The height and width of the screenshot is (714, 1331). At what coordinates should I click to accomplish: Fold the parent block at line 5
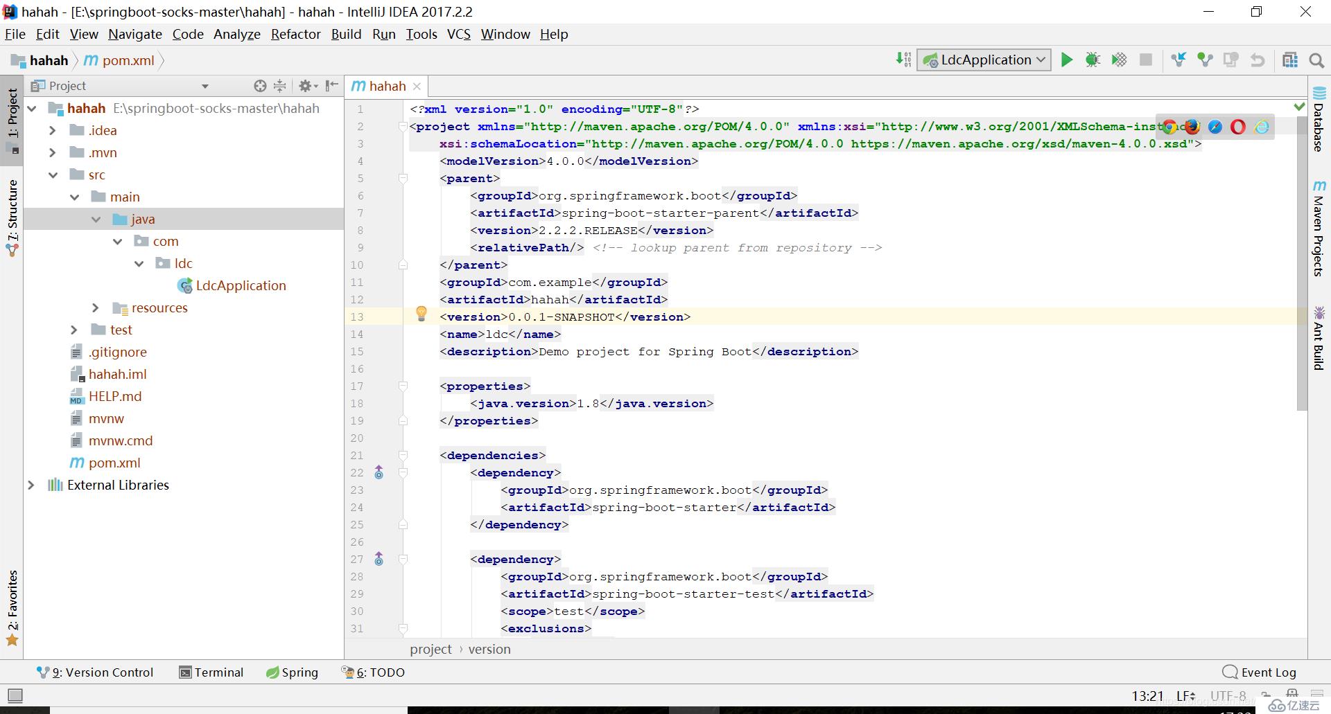[403, 179]
